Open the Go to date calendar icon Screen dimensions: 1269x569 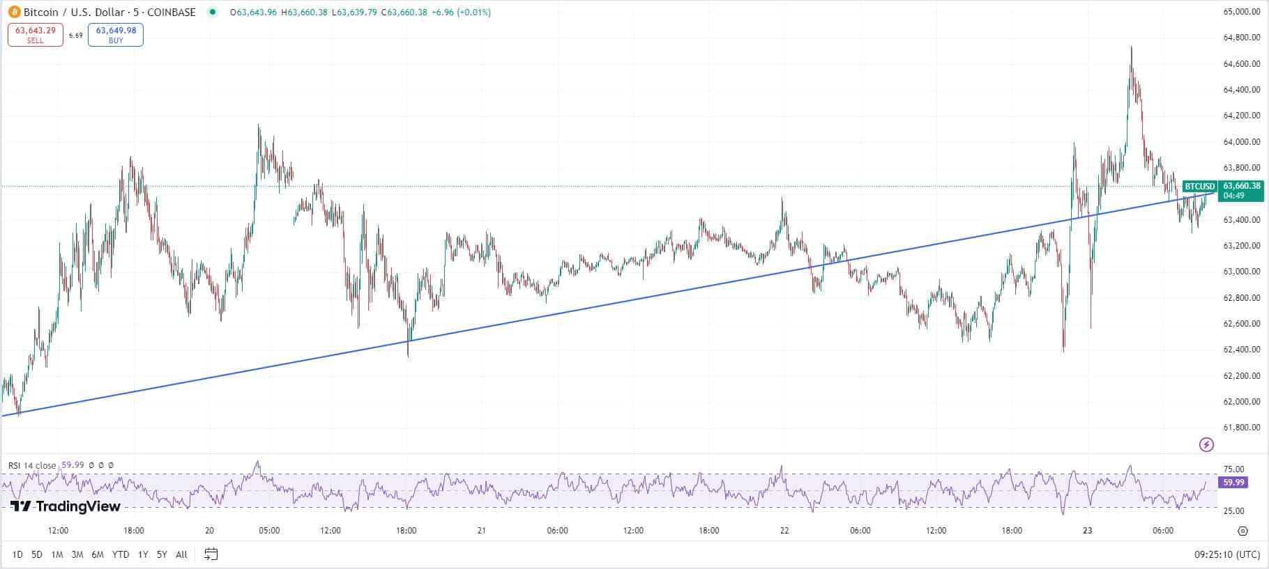211,554
